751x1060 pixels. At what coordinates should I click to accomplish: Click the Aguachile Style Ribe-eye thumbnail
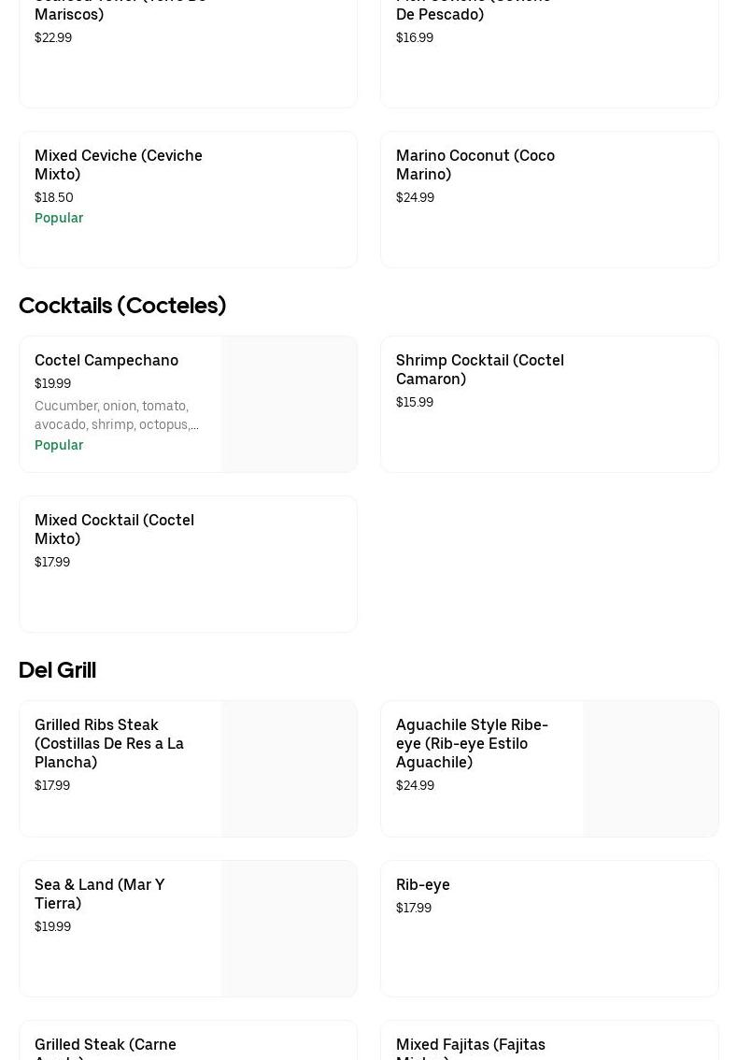651,768
